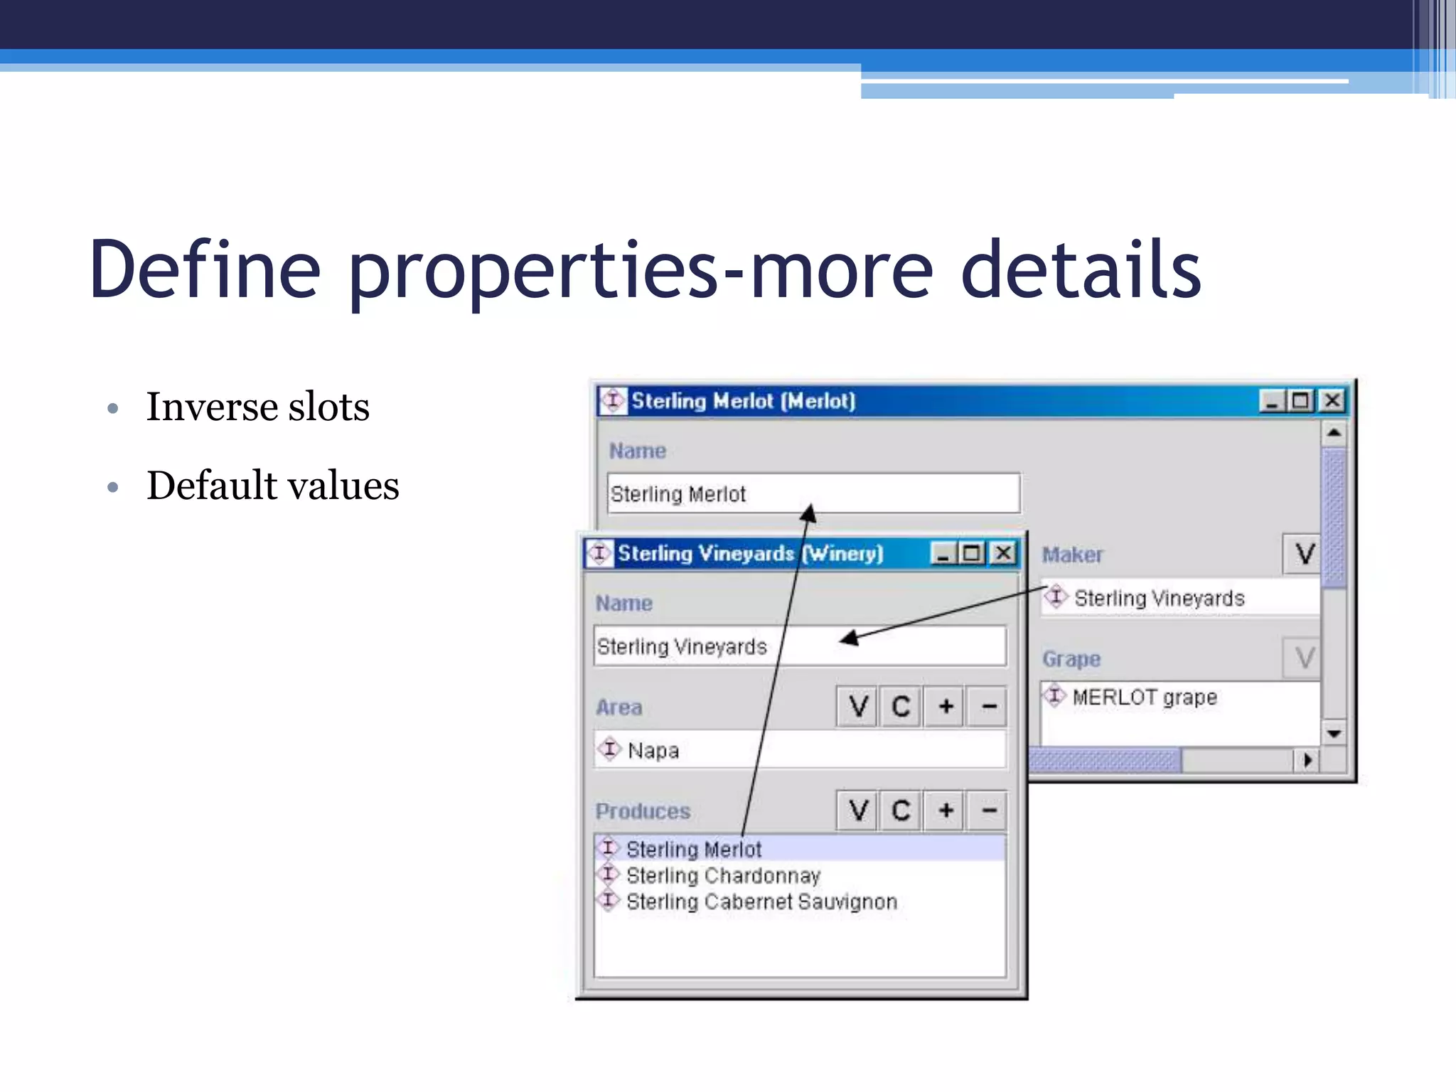
Task: Close the Sterling Vineyards (Winery) window
Action: (x=1002, y=553)
